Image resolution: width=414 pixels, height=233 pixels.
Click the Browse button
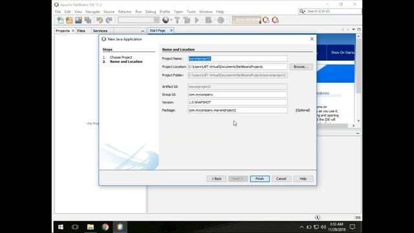click(301, 67)
